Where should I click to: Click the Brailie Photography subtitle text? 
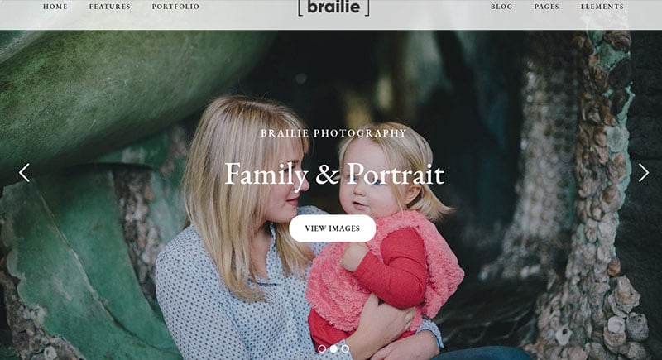pos(333,133)
